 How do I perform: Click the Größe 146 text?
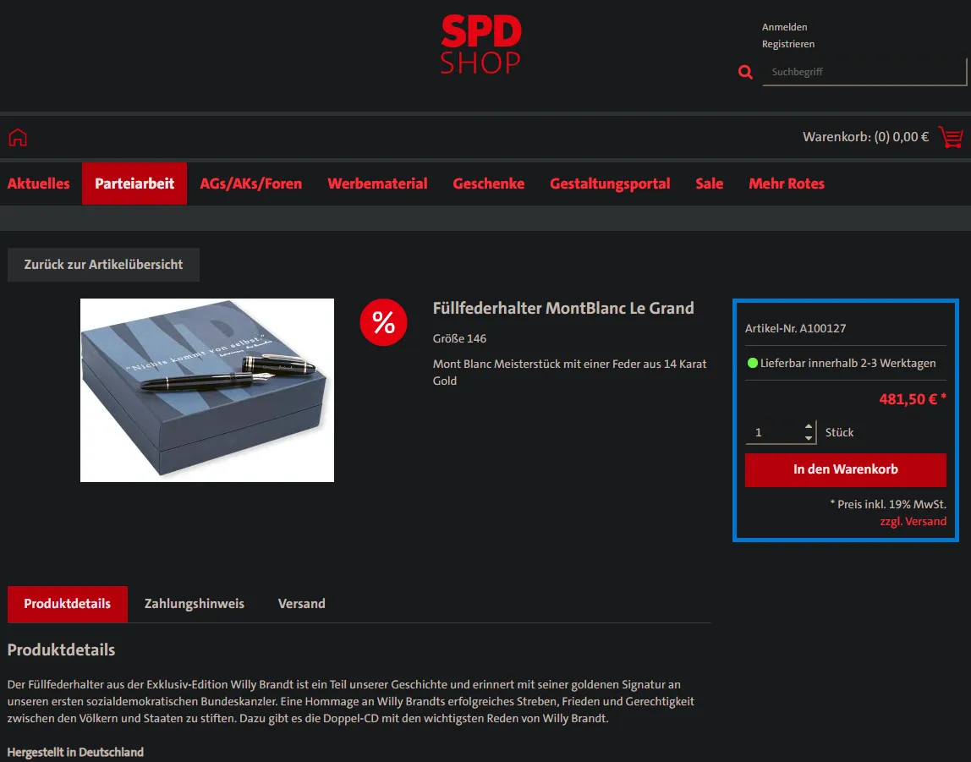[459, 338]
